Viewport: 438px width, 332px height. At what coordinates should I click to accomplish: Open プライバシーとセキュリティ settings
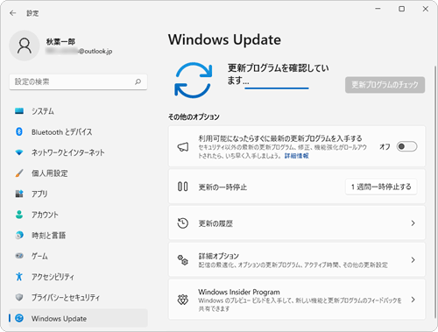tap(78, 298)
